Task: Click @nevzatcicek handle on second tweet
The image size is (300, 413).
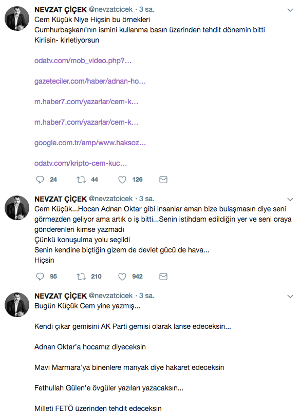Action: coord(111,199)
